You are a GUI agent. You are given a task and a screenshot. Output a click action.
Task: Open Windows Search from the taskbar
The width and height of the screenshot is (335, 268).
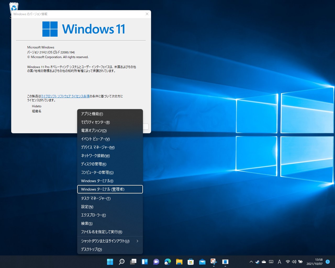[x=121, y=261]
